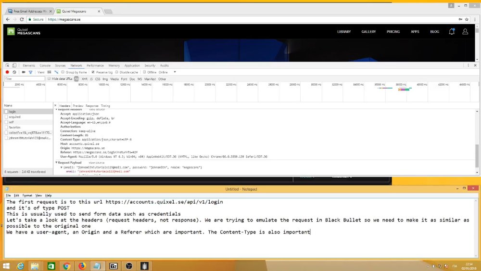Screen dimensions: 481x271
Task: Show the Timing tab of request
Action: pos(105,106)
